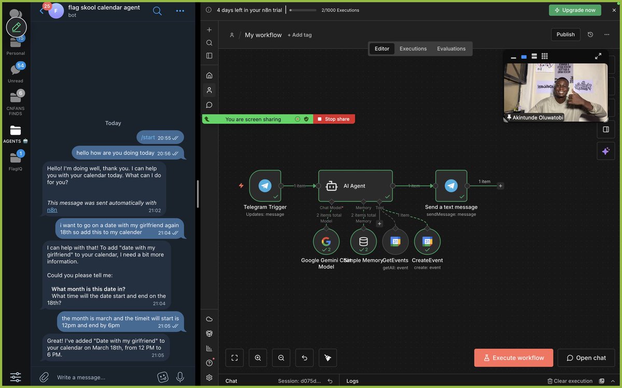
Task: Select the Simple Memory node
Action: point(363,241)
